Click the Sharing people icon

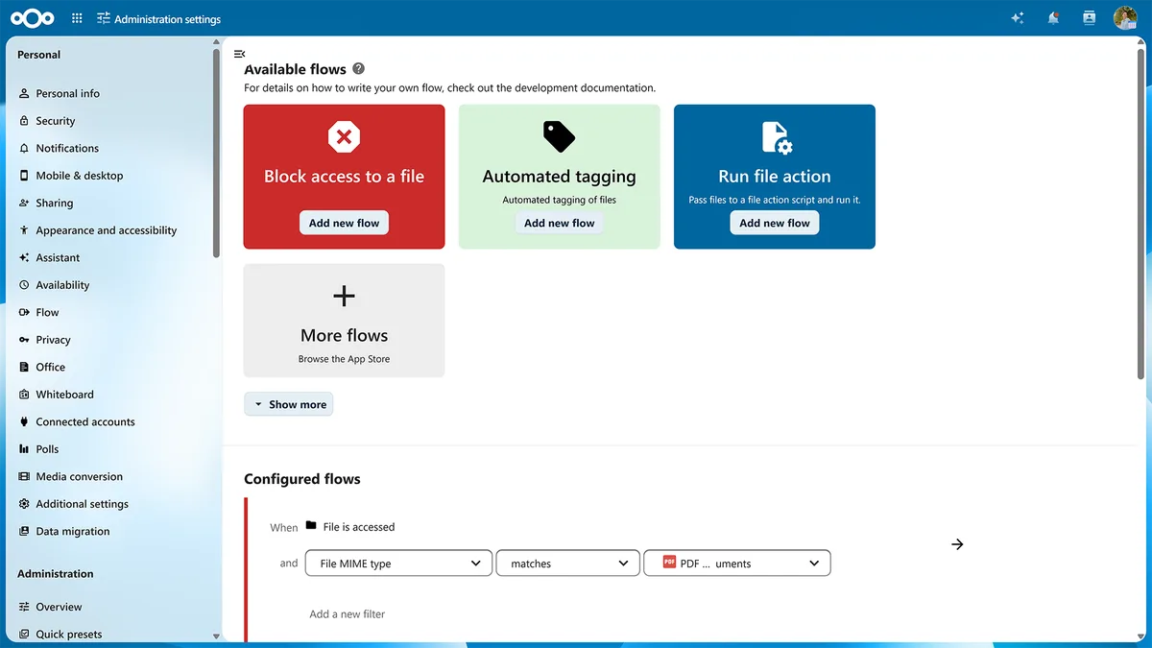pos(24,203)
